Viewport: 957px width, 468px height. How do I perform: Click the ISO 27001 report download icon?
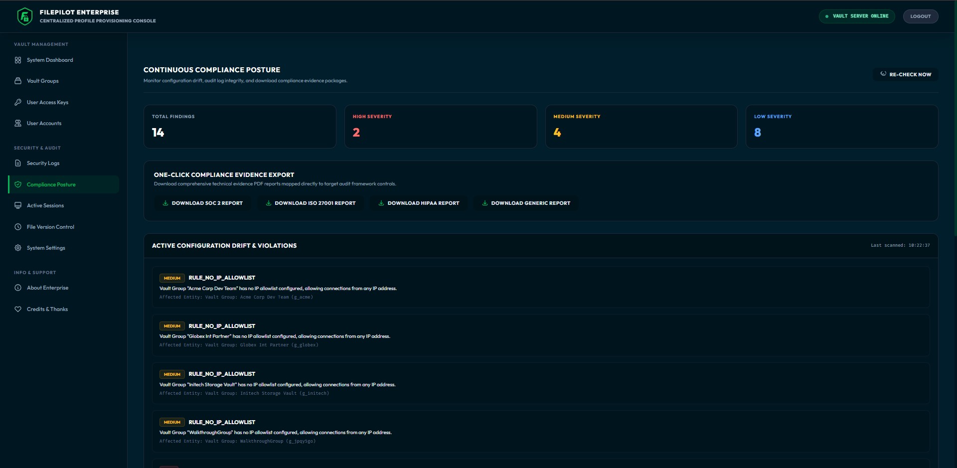268,203
